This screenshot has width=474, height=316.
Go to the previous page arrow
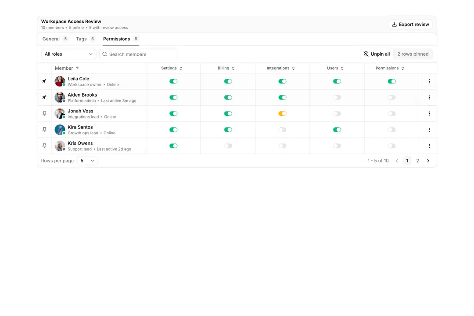tap(397, 161)
